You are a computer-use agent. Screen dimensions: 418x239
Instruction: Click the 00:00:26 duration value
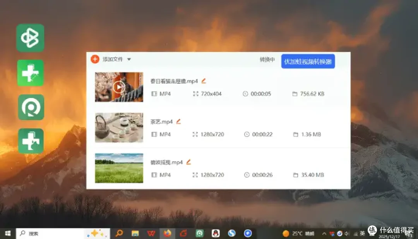(262, 175)
